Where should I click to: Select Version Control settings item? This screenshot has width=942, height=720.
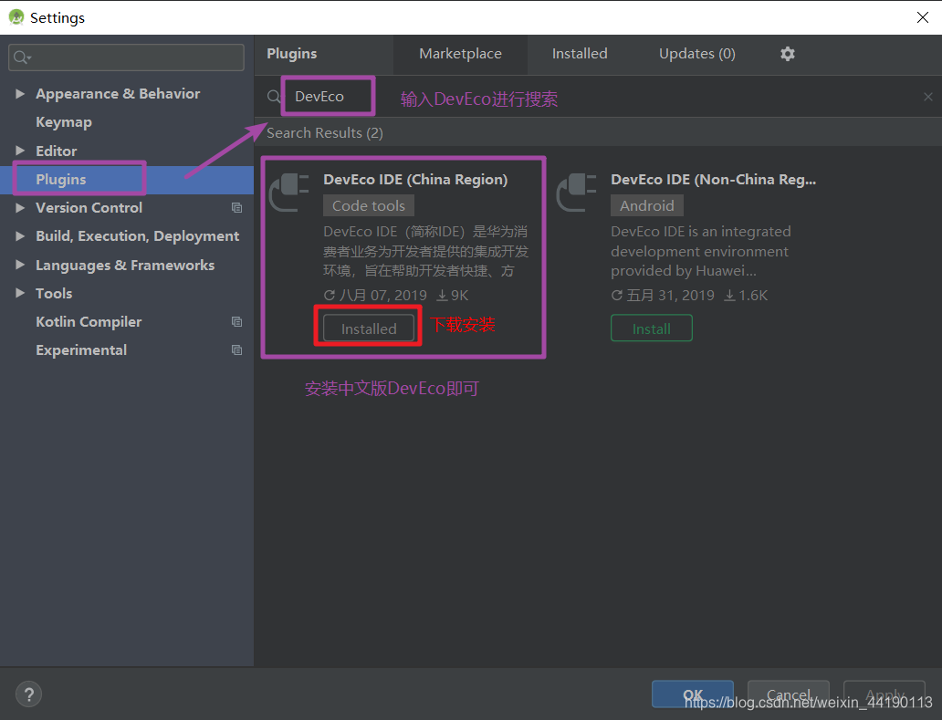pos(89,208)
